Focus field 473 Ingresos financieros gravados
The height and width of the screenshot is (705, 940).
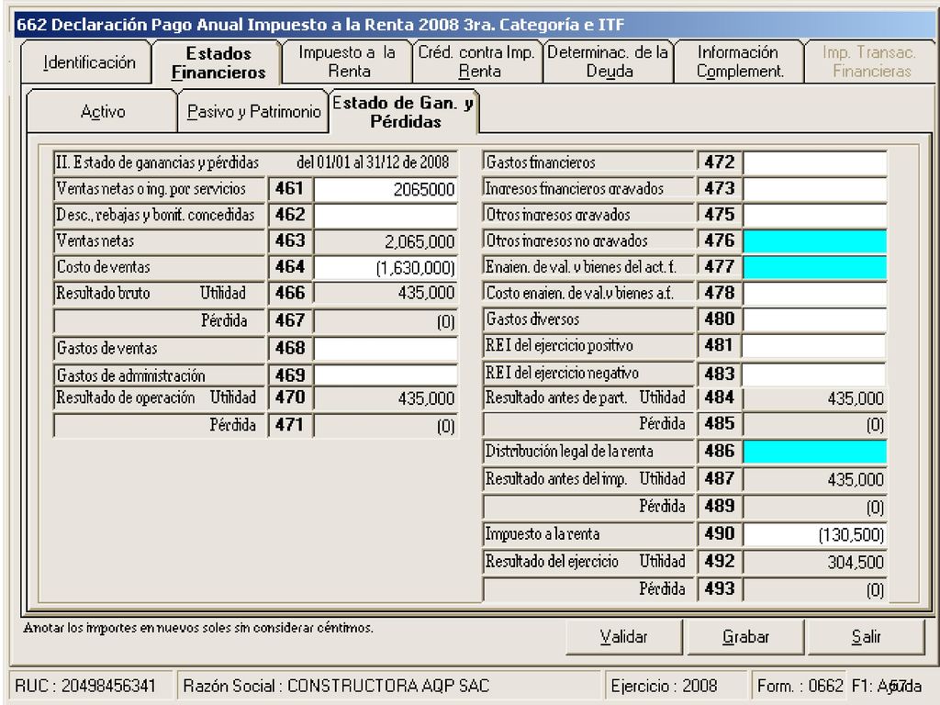click(815, 189)
